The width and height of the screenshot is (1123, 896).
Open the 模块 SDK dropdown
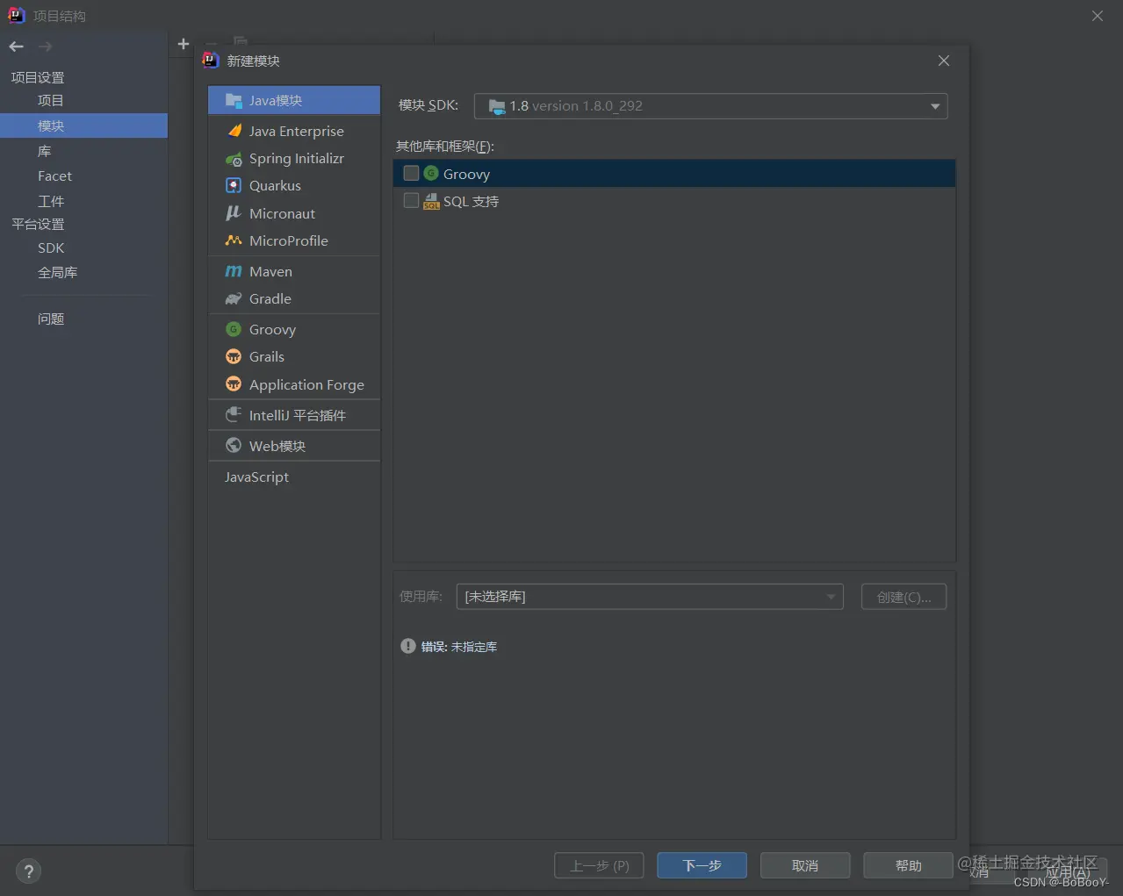(710, 106)
